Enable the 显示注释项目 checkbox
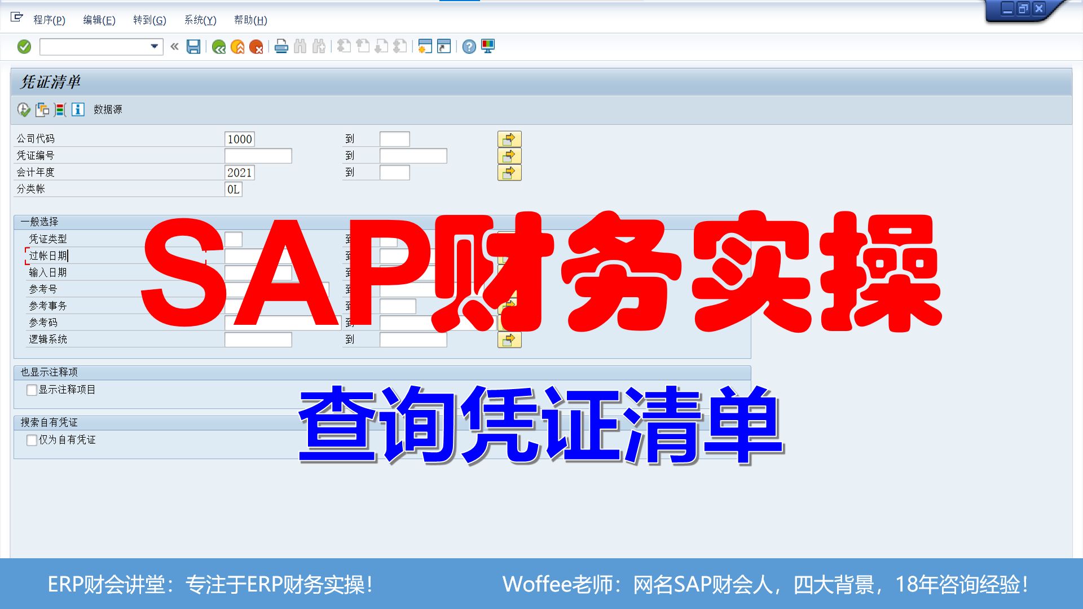The height and width of the screenshot is (609, 1083). 32,390
